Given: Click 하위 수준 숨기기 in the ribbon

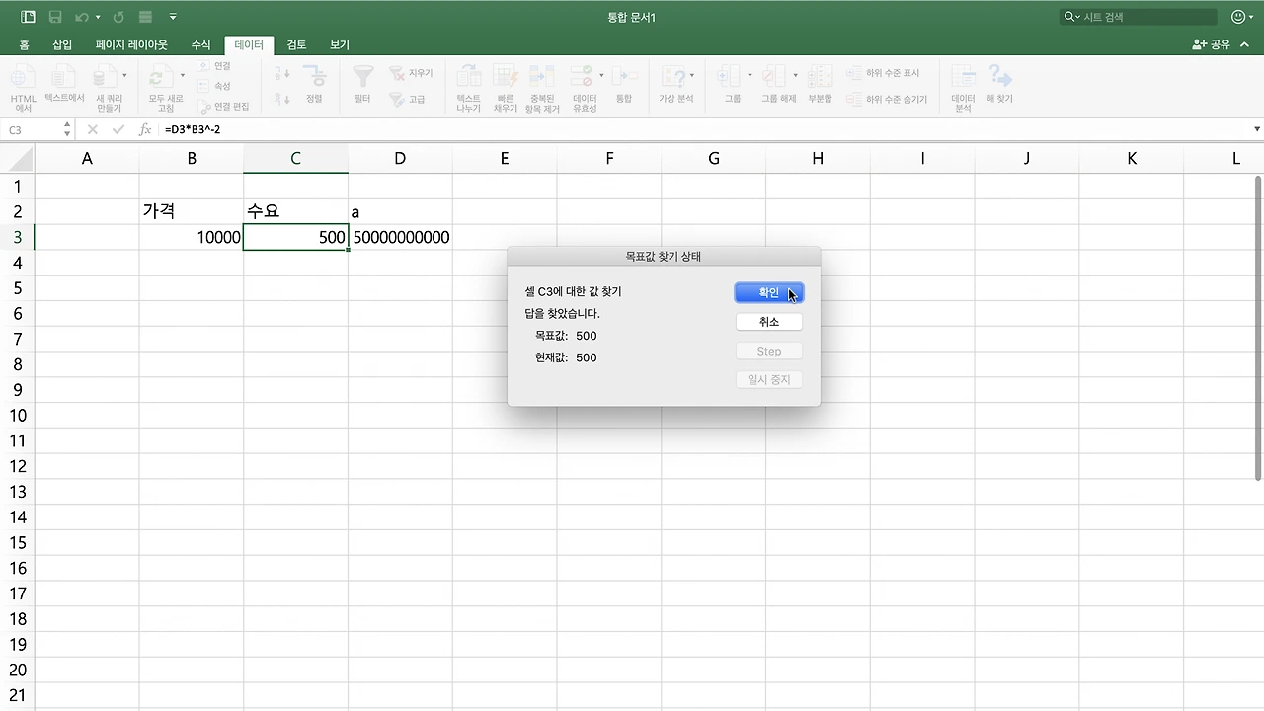Looking at the screenshot, I should click(x=887, y=99).
